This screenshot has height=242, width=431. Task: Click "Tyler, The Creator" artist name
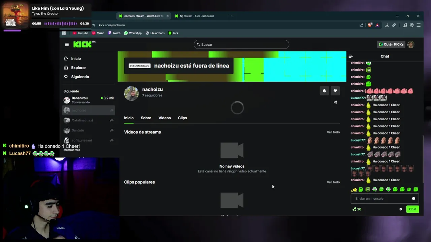pyautogui.click(x=45, y=14)
